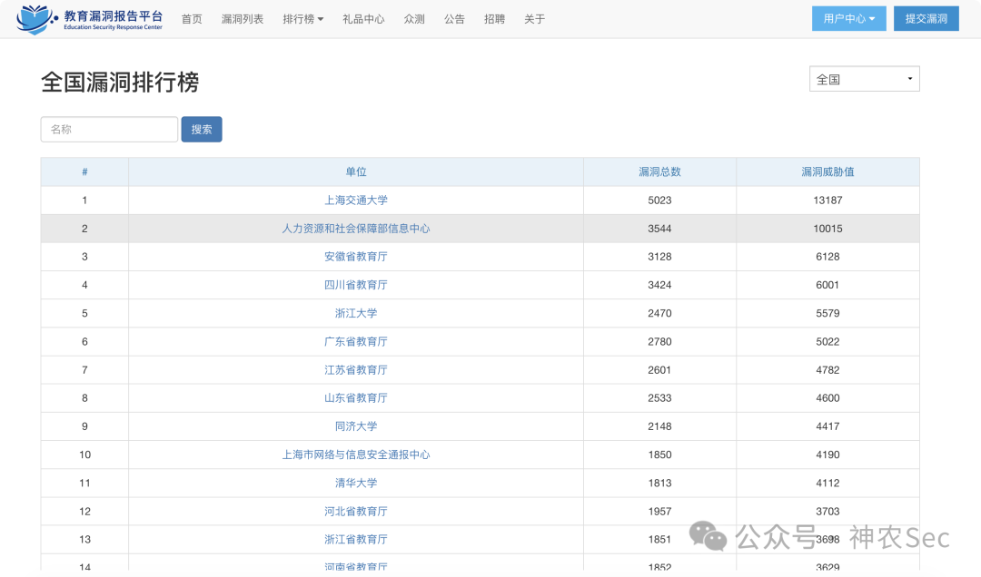The image size is (981, 577).
Task: Click inside the 名称 search field
Action: click(109, 129)
